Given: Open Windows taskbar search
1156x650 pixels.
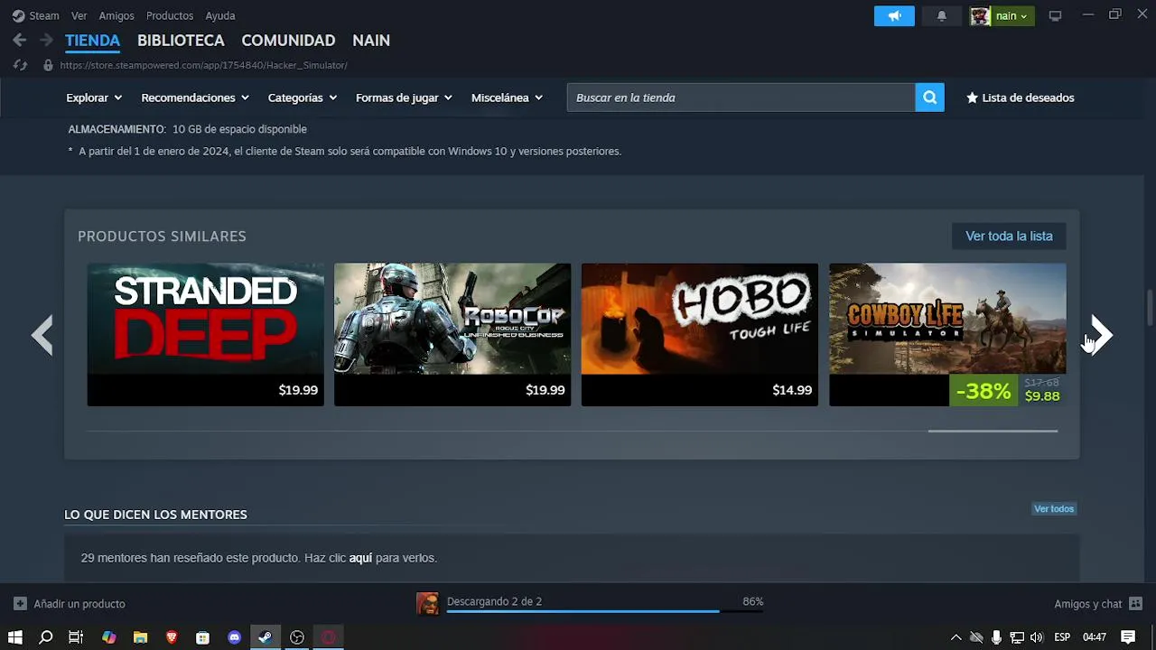Looking at the screenshot, I should point(46,637).
